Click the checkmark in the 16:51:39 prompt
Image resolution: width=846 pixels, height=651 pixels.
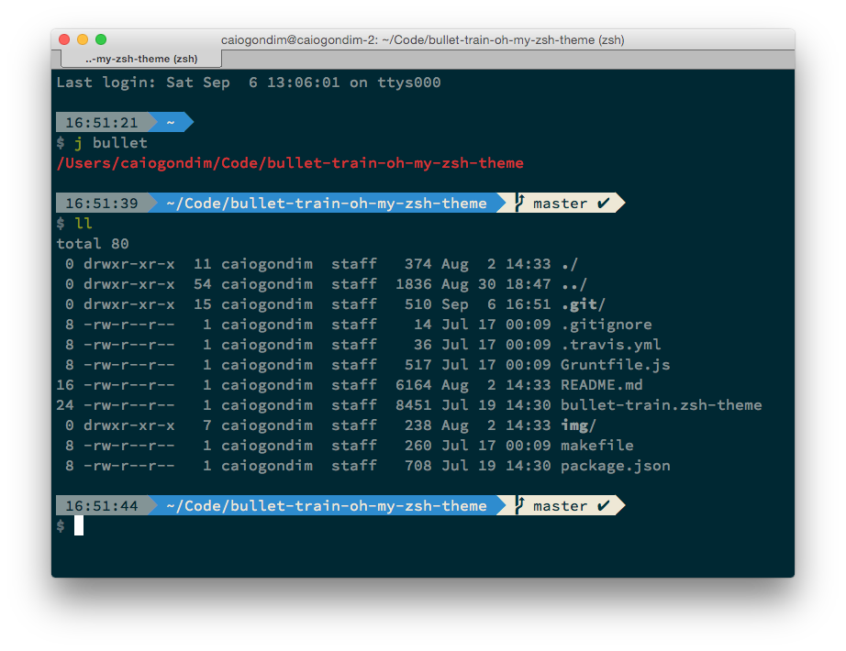click(603, 203)
